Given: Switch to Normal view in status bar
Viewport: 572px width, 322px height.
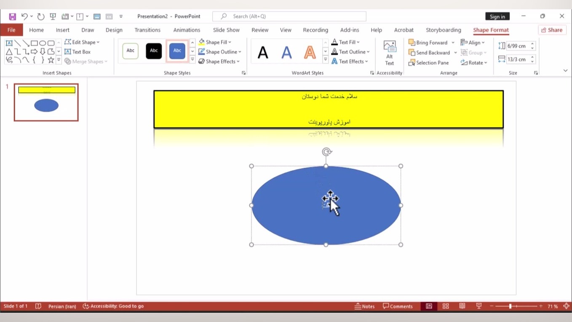Looking at the screenshot, I should click(429, 306).
